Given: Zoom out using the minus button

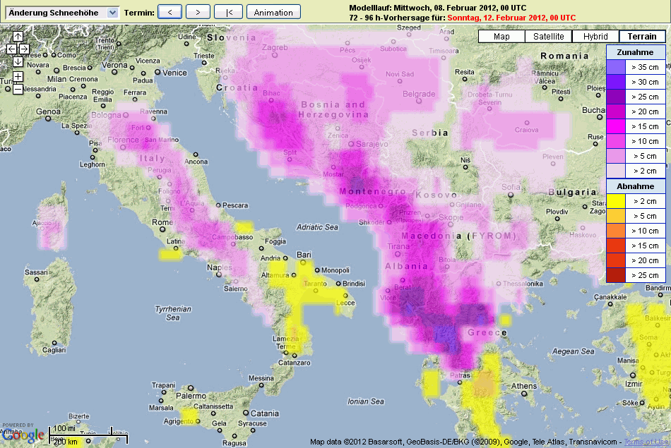Looking at the screenshot, I should [18, 89].
